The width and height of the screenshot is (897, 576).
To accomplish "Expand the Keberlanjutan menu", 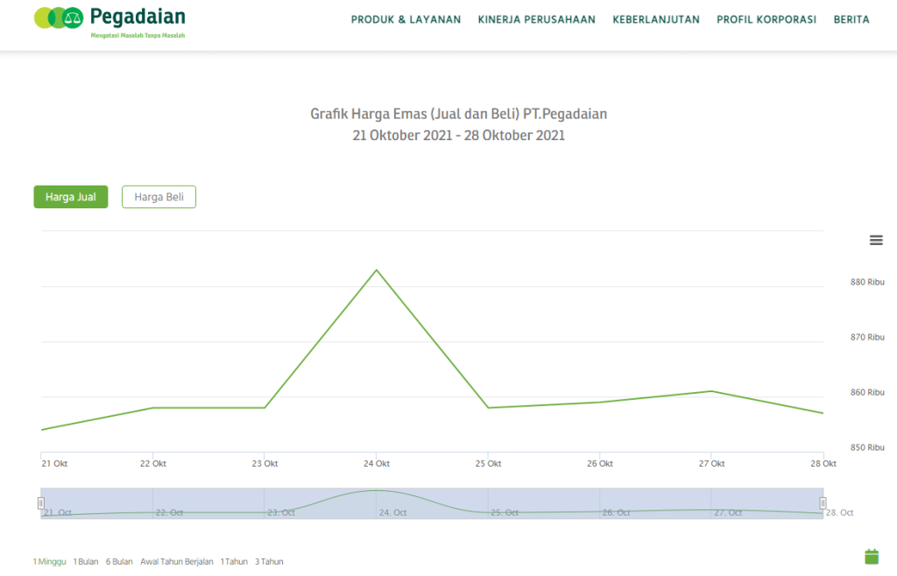I will coord(656,19).
